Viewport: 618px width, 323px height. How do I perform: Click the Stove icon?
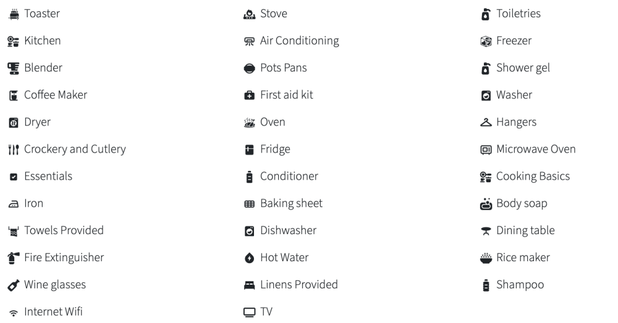(249, 14)
